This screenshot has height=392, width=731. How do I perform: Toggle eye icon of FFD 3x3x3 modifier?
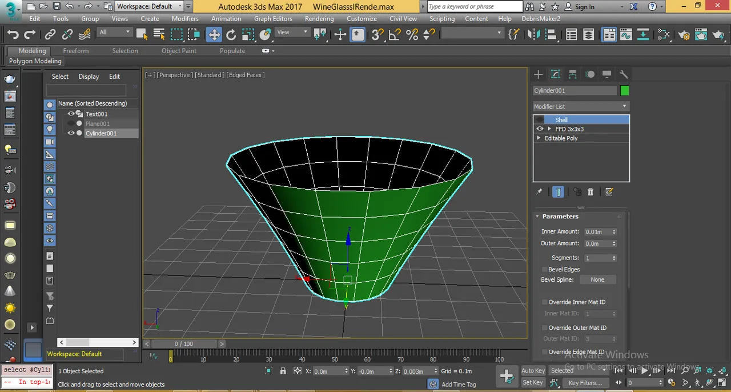click(x=540, y=129)
